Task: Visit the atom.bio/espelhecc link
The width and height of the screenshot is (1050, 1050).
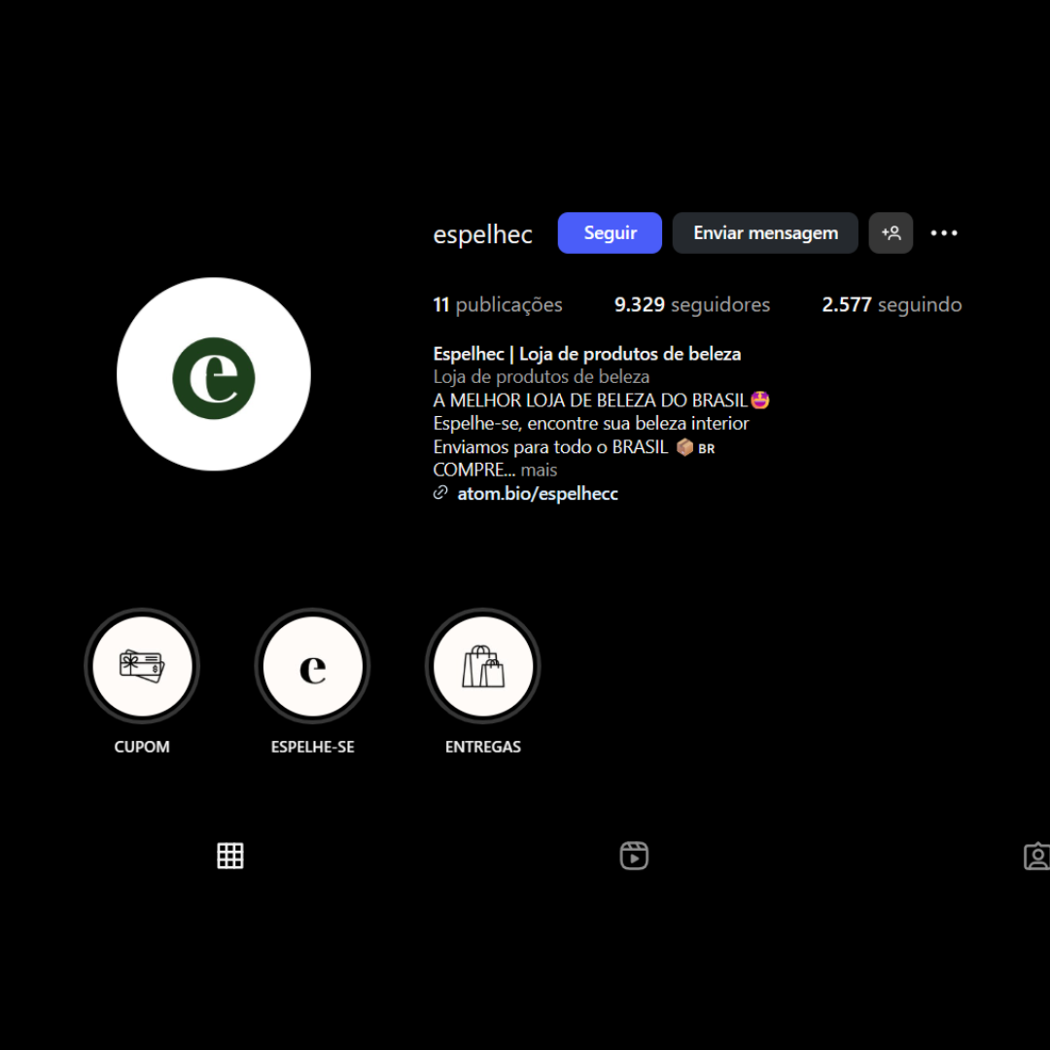Action: click(538, 494)
